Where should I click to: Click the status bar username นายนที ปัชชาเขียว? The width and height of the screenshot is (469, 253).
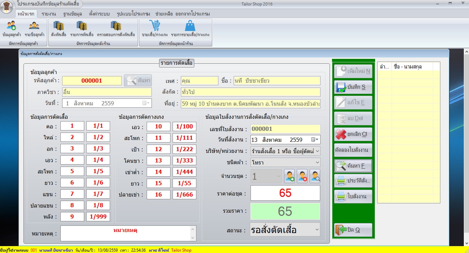coord(56,250)
